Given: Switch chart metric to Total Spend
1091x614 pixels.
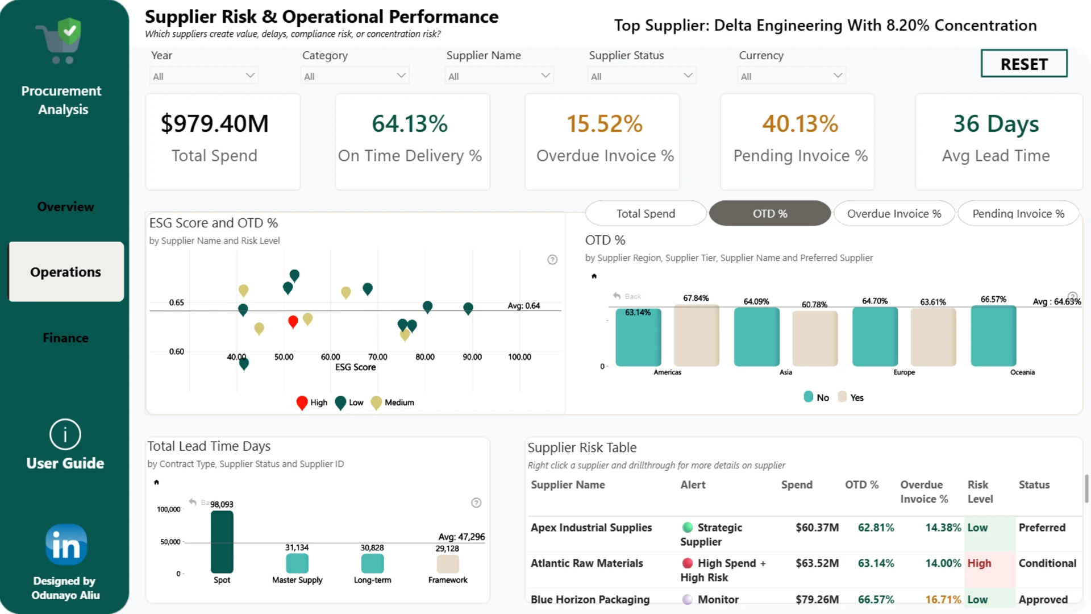Looking at the screenshot, I should click(x=646, y=213).
